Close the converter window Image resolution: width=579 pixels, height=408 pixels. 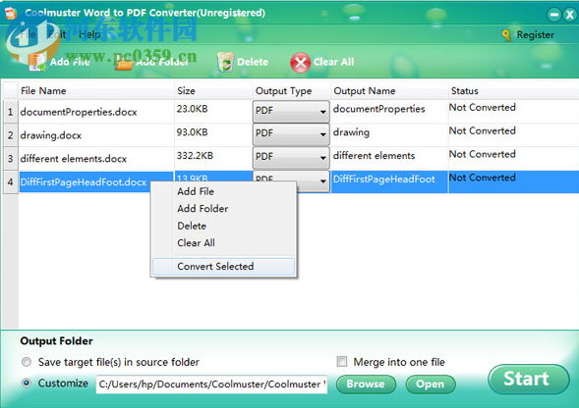click(x=570, y=15)
